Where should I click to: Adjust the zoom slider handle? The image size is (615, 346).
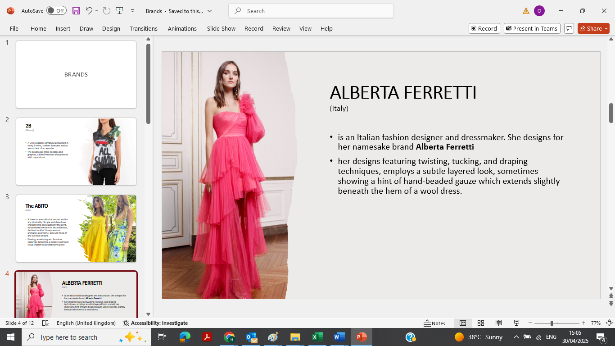pos(552,323)
